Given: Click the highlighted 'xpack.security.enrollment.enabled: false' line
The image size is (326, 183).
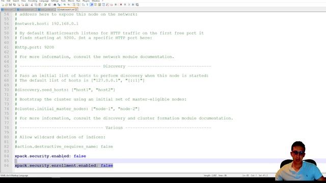Looking at the screenshot, I should [x=64, y=166].
